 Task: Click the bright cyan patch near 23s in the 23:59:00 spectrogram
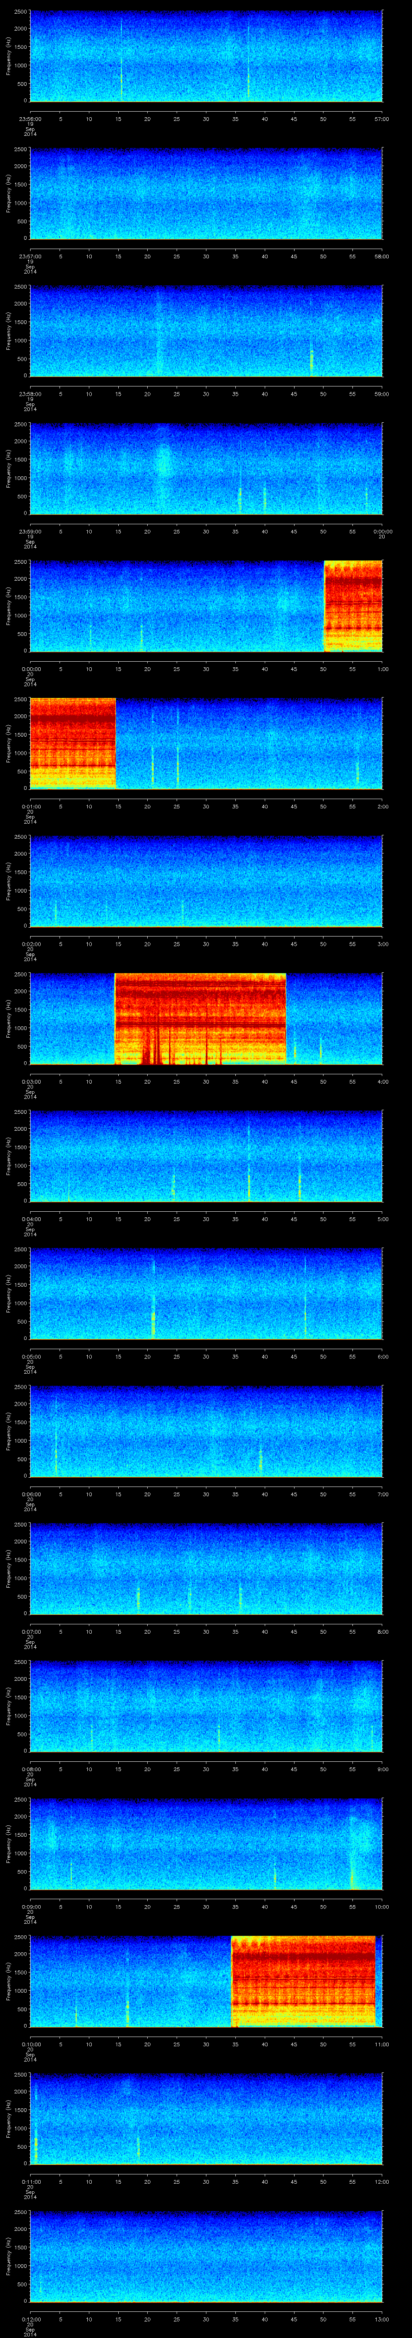tap(163, 461)
